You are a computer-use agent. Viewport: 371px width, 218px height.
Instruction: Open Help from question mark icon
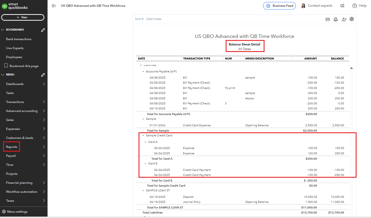pos(355,6)
